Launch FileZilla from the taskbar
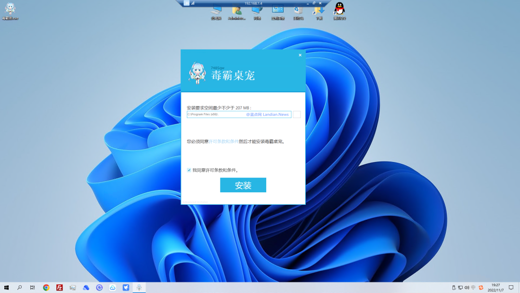 (59, 288)
